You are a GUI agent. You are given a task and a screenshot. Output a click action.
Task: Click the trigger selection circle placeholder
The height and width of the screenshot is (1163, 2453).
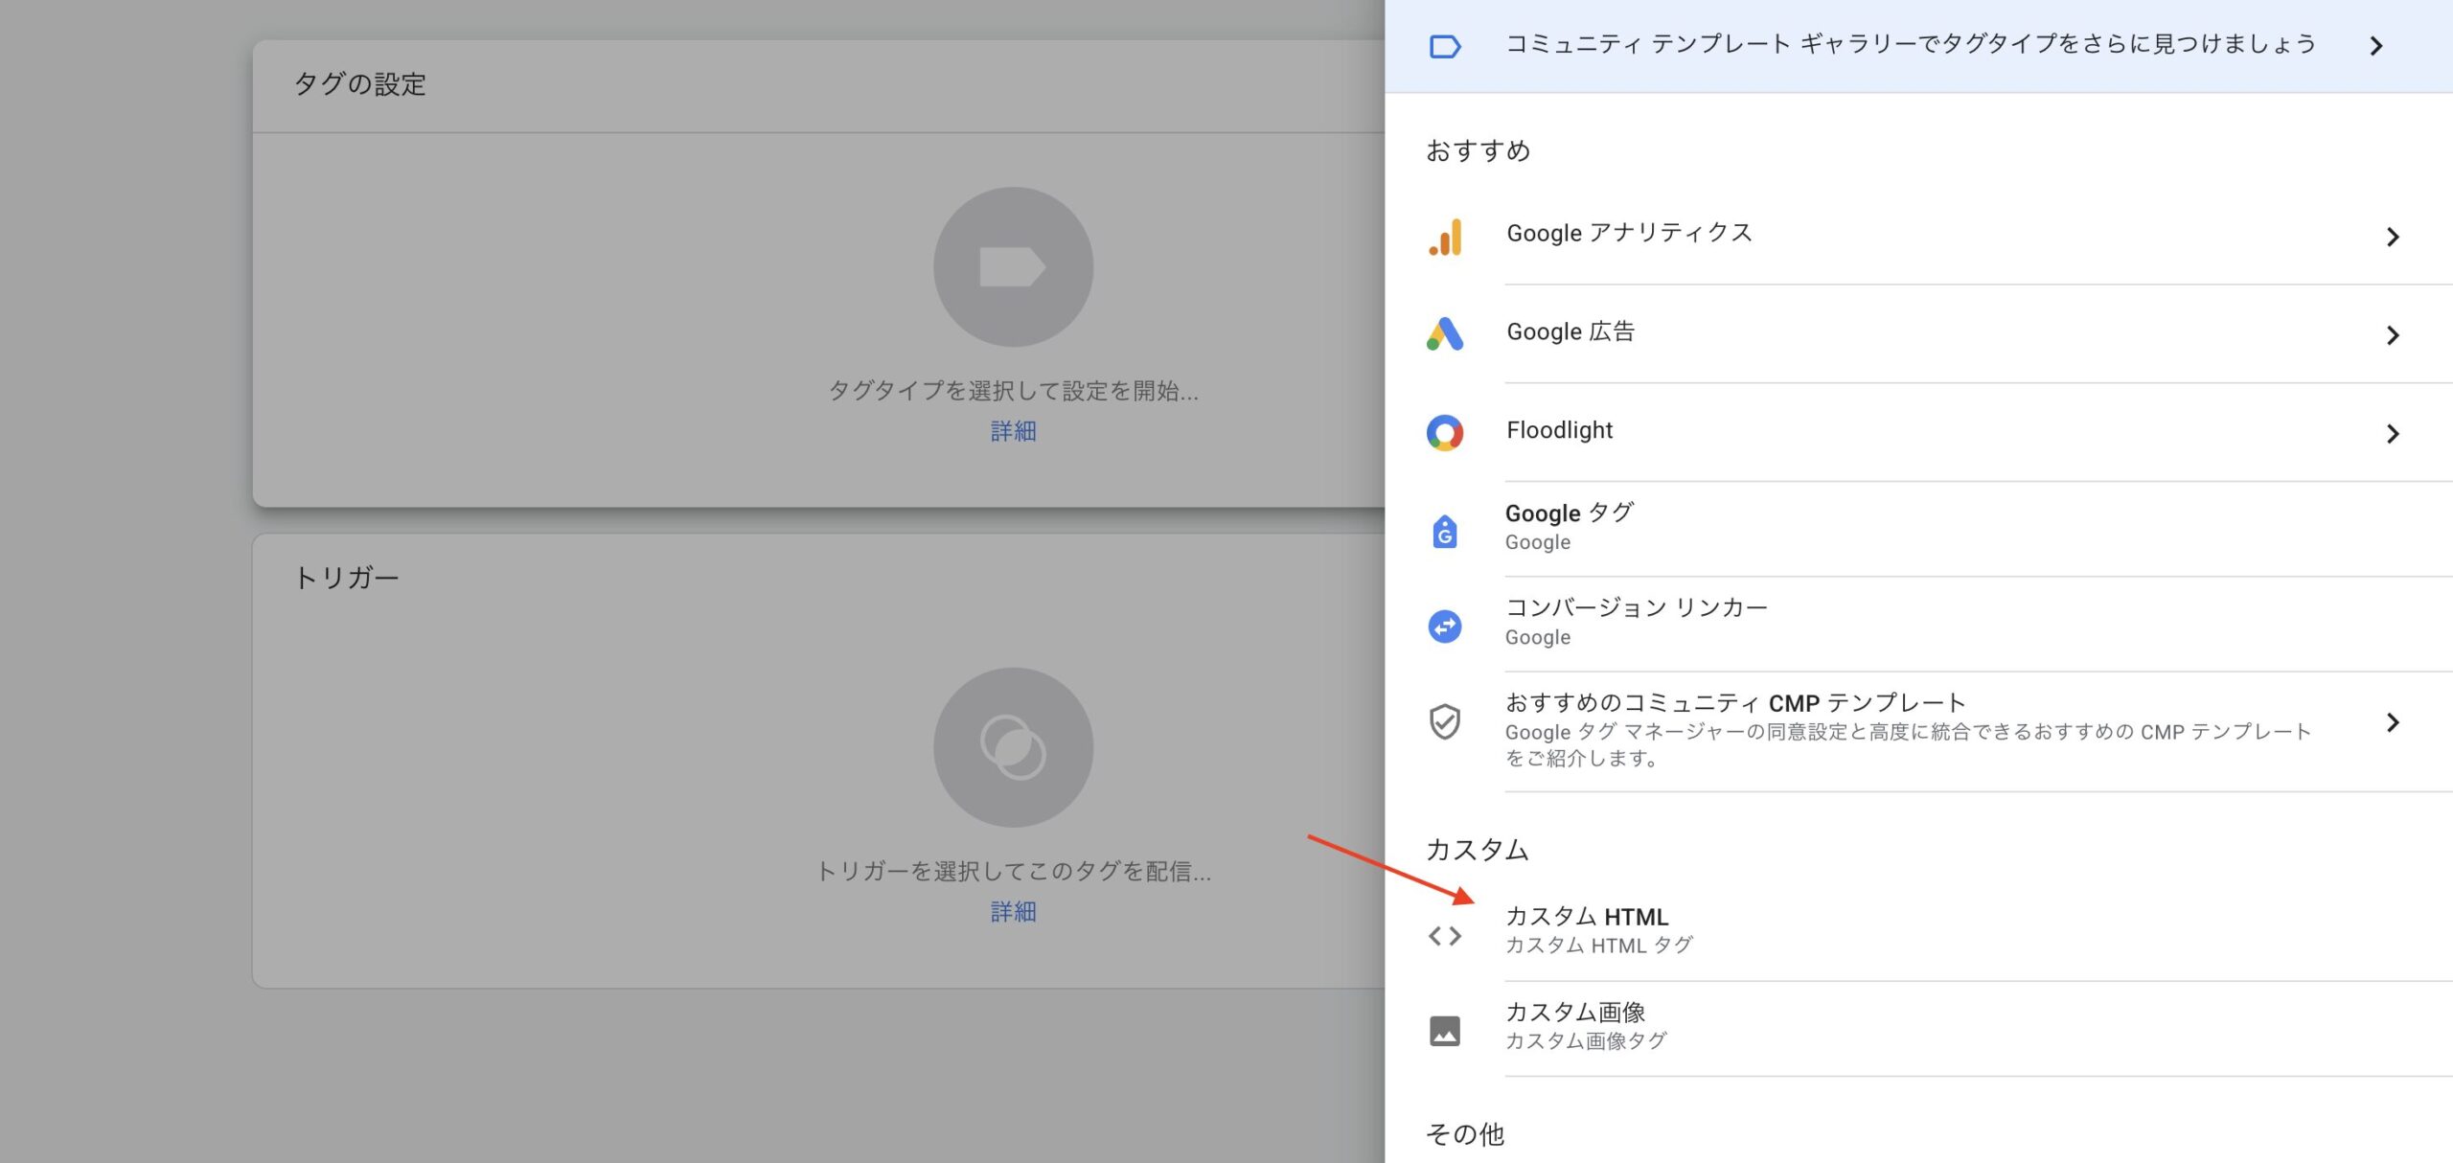pyautogui.click(x=1013, y=747)
